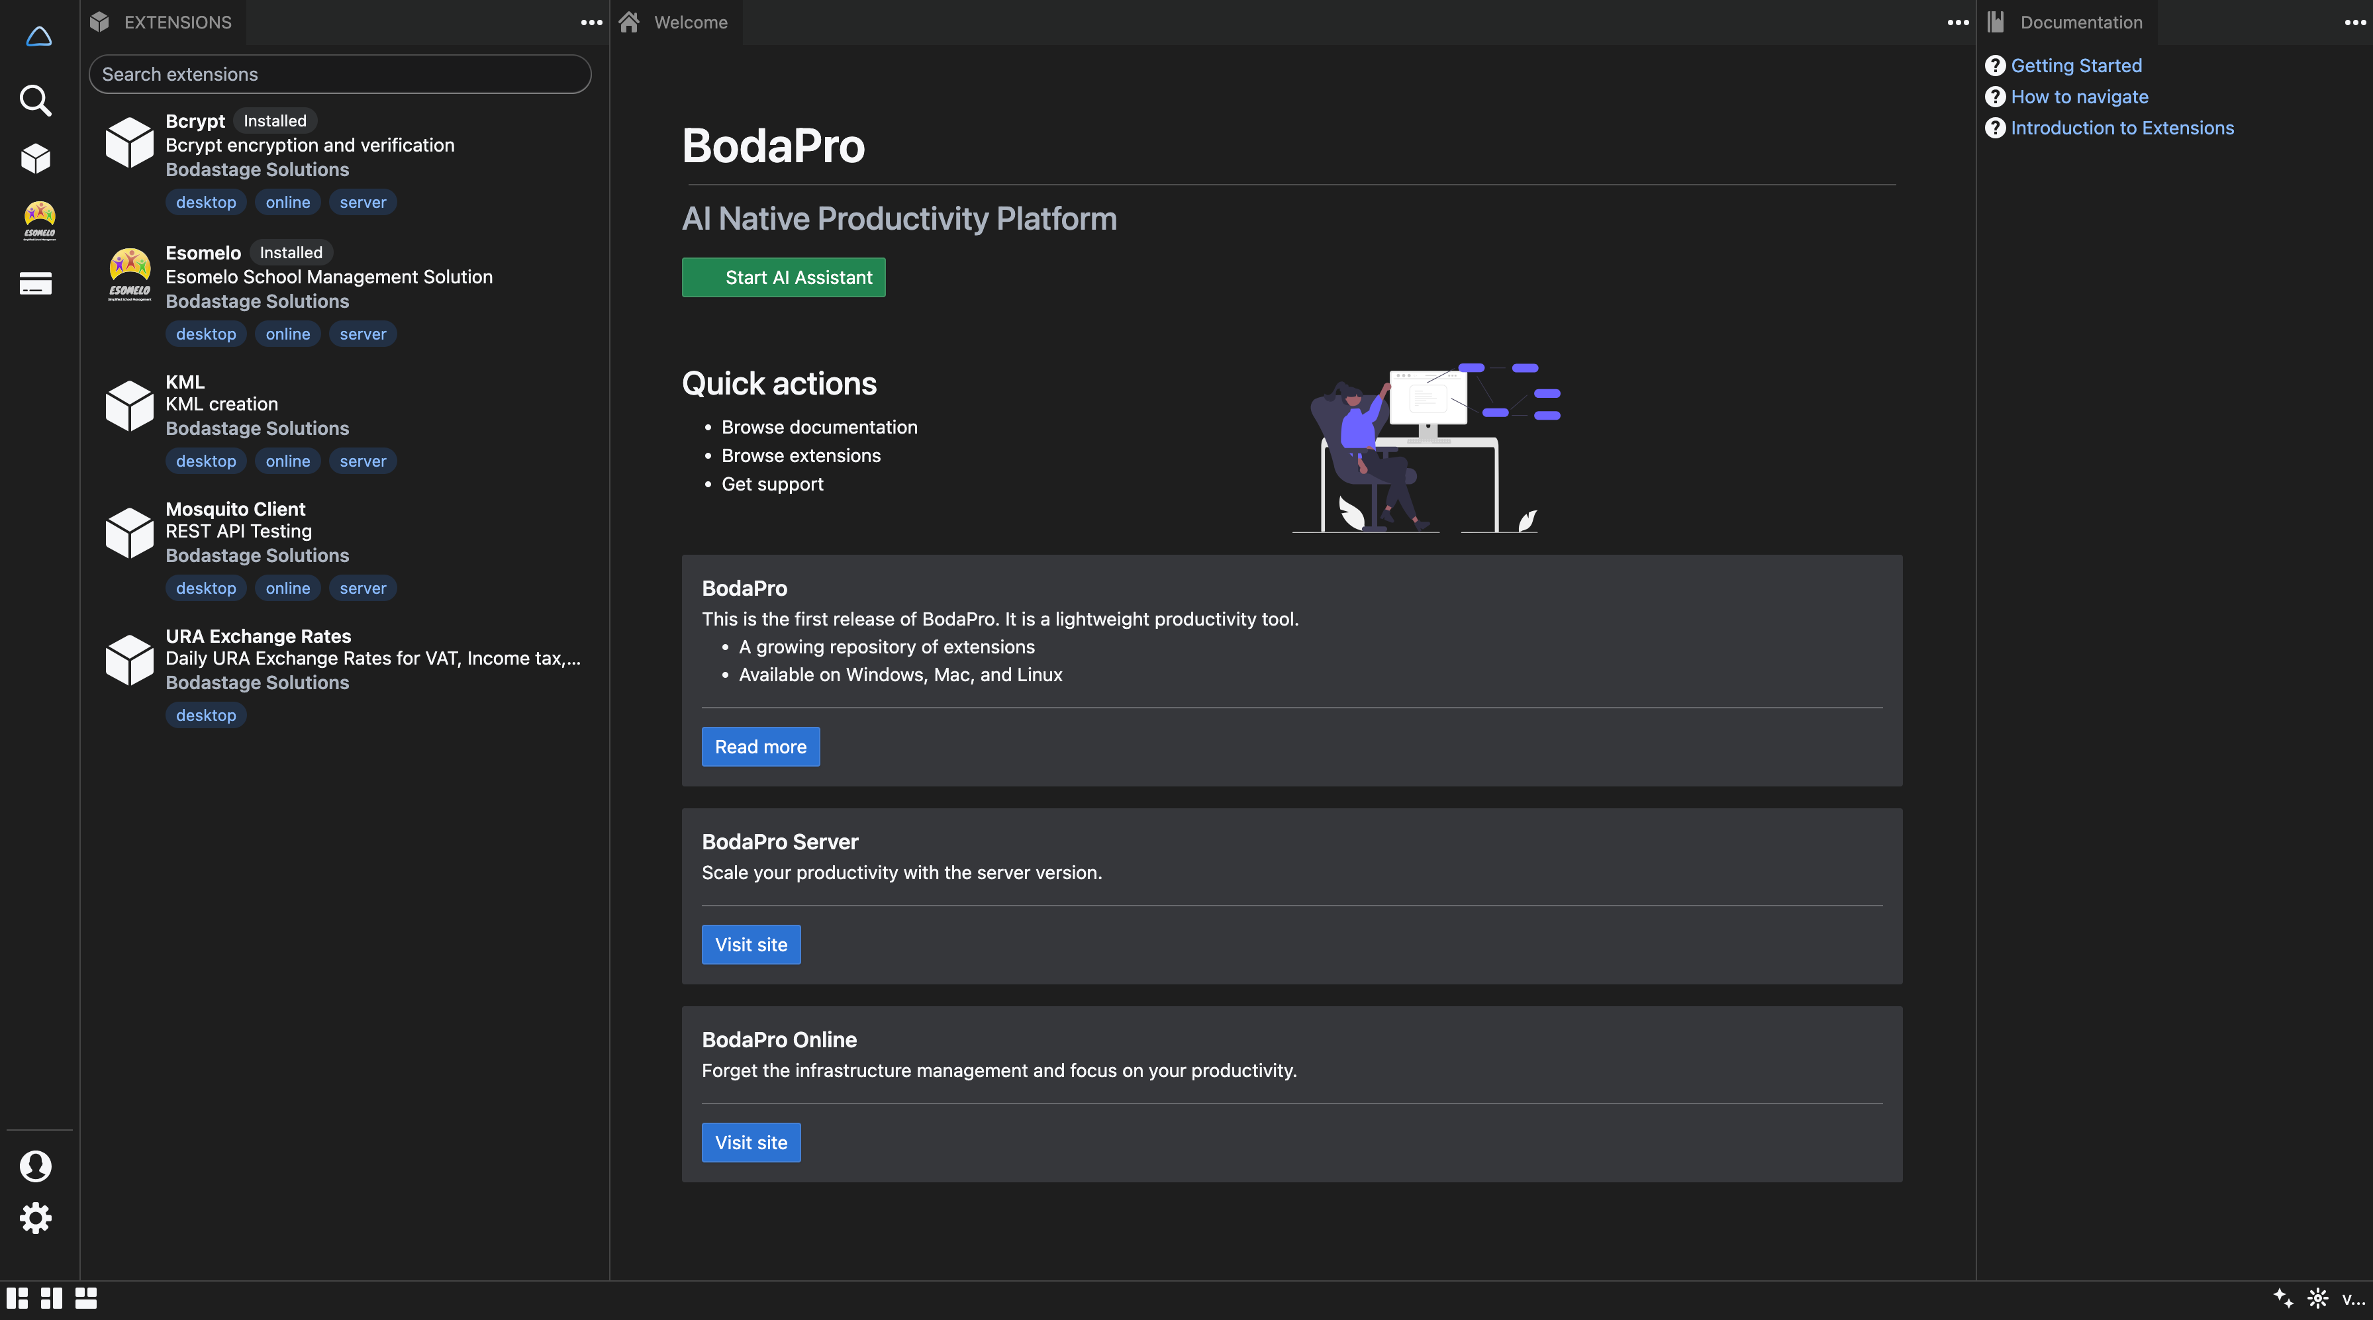This screenshot has height=1320, width=2373.
Task: Open the URA Exchange Rates extension title
Action: [x=258, y=636]
